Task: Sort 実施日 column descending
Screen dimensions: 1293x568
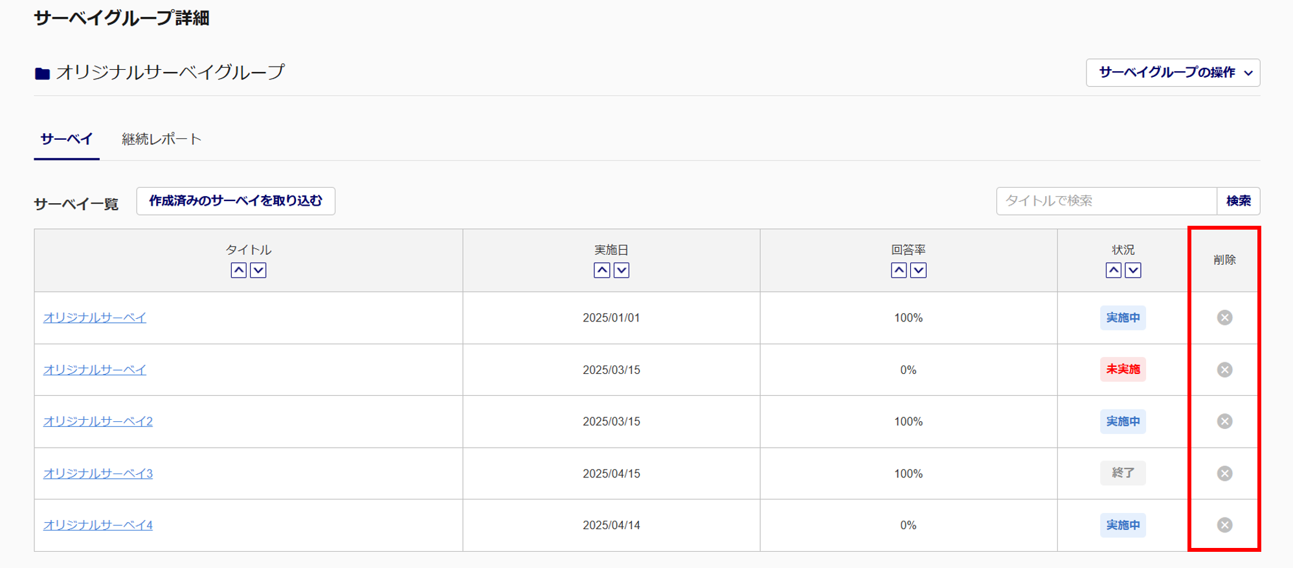Action: (x=622, y=270)
